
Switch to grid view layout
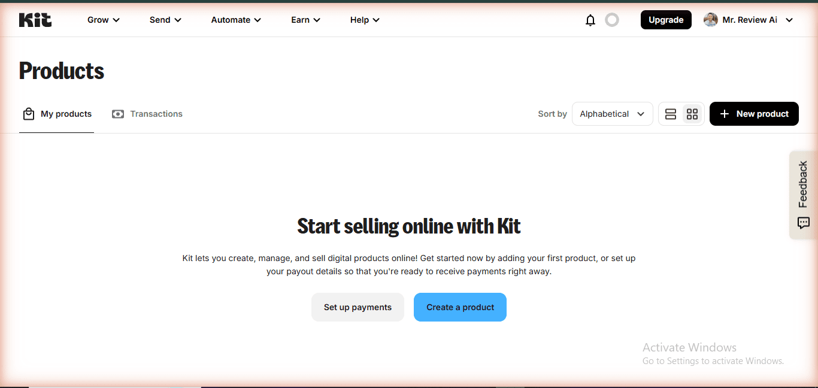point(692,114)
